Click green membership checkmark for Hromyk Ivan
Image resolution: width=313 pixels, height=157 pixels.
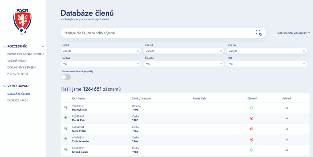pos(252,108)
